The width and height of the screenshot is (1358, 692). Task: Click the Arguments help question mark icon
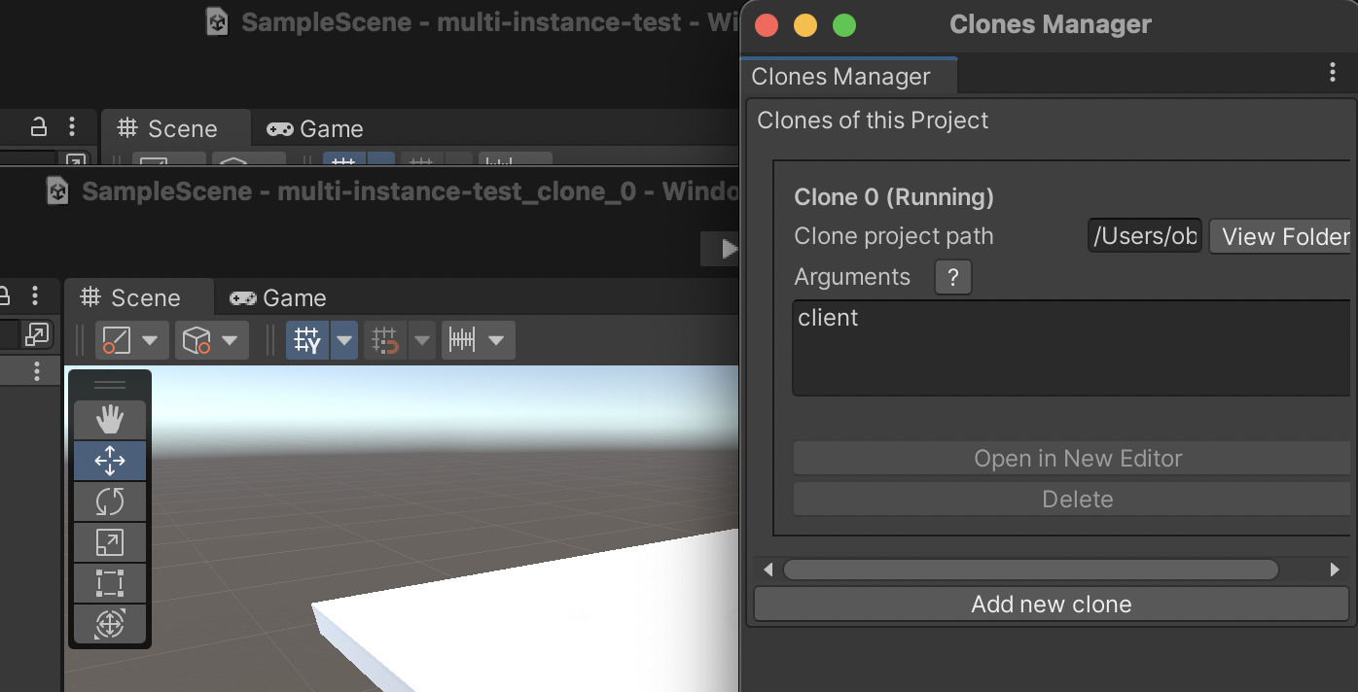tap(953, 278)
